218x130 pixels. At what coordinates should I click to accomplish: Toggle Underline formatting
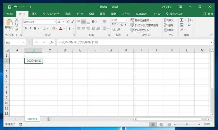35,28
